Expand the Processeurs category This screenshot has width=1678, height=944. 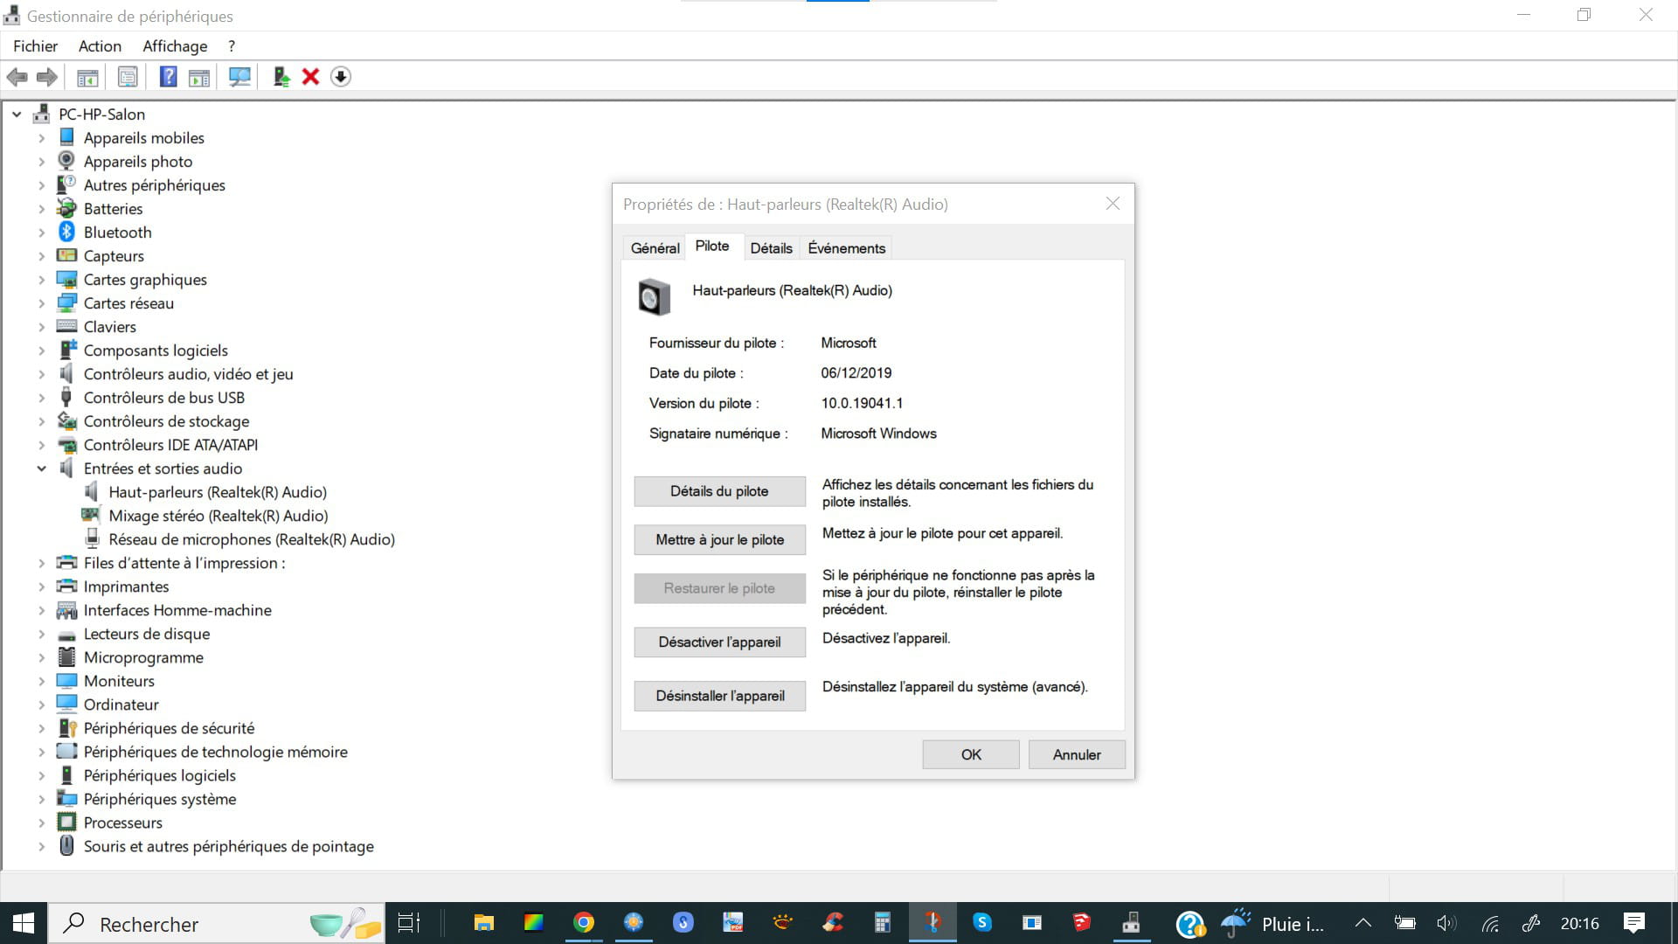pos(41,823)
